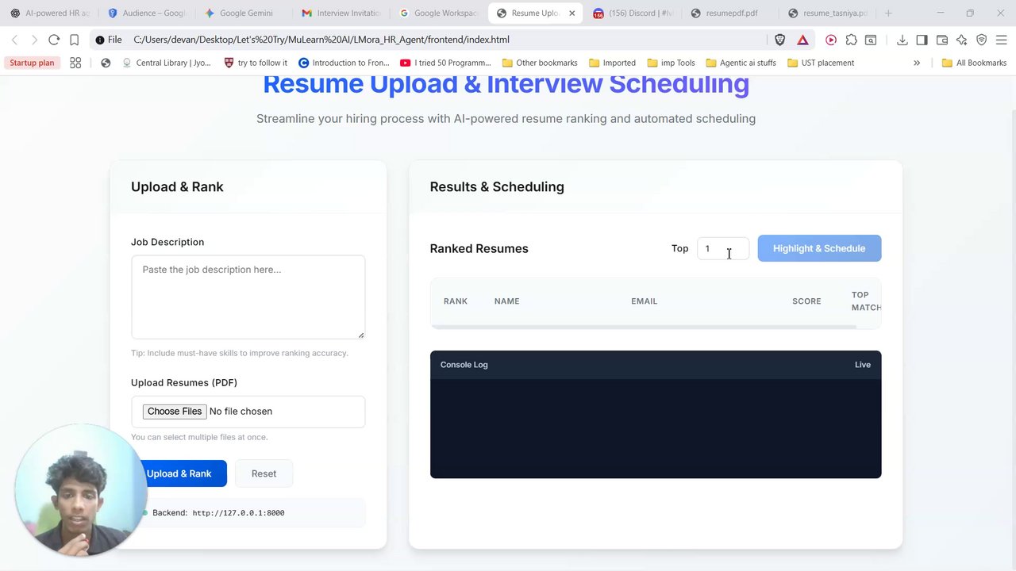Click the Highlight & Schedule button
Viewport: 1016px width, 571px height.
pyautogui.click(x=819, y=248)
